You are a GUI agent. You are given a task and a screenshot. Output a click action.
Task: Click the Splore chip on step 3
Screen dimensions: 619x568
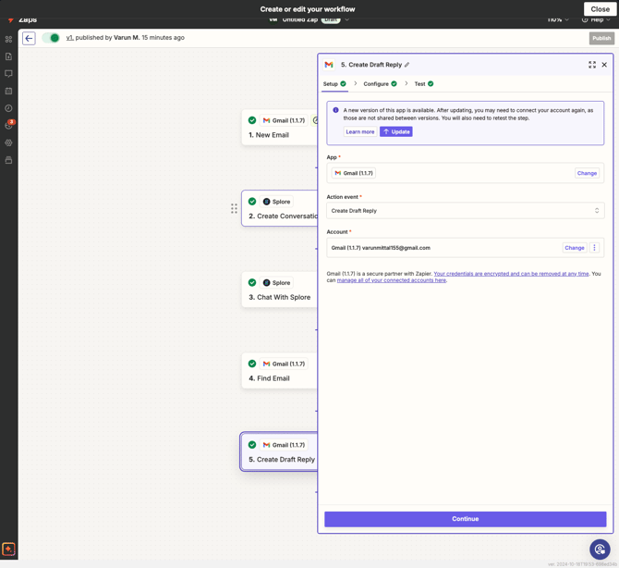point(276,283)
